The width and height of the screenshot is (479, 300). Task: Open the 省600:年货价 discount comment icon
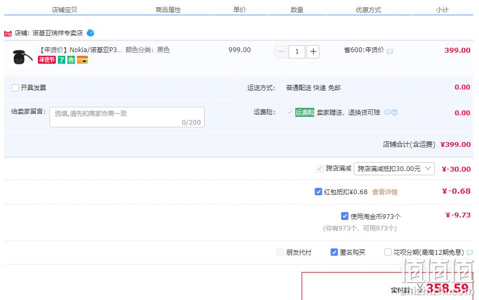point(390,52)
